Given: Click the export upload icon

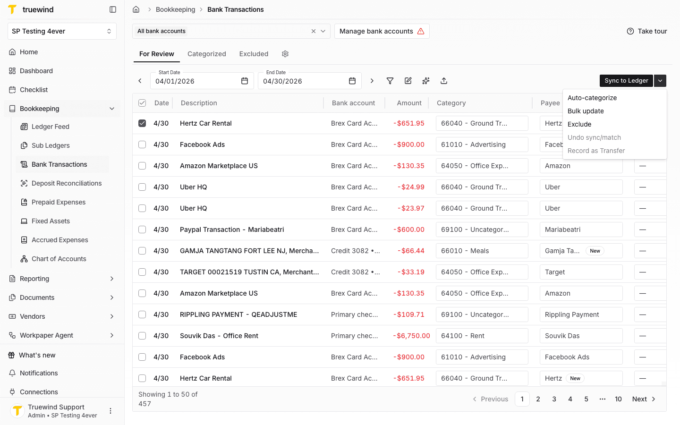Looking at the screenshot, I should pyautogui.click(x=444, y=81).
